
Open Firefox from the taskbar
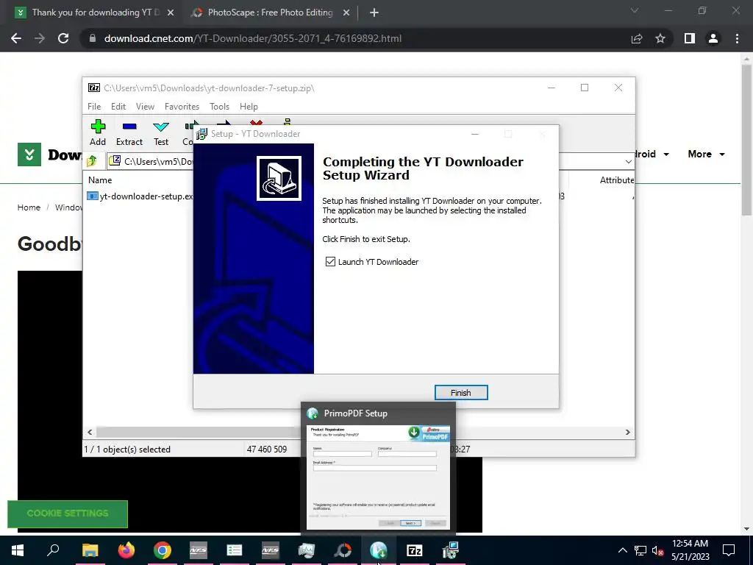point(126,550)
